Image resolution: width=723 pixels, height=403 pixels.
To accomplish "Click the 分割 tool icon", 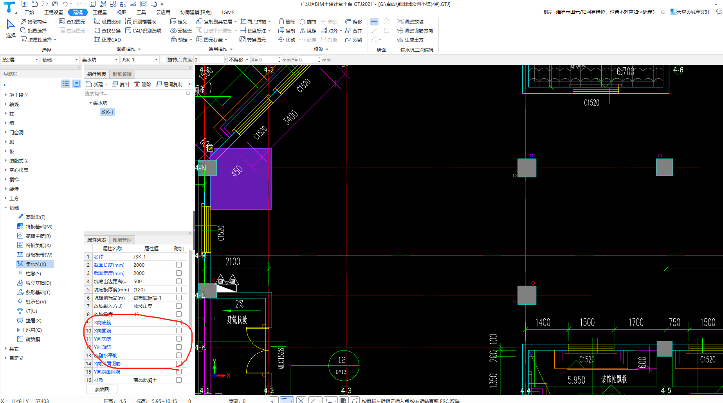I will click(348, 40).
